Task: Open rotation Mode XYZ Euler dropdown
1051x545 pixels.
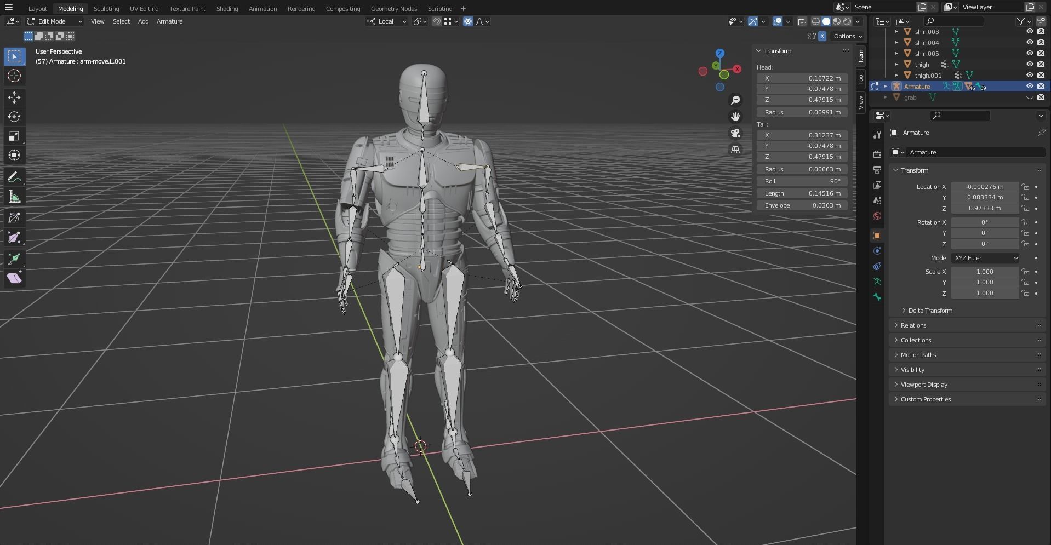Action: point(985,258)
